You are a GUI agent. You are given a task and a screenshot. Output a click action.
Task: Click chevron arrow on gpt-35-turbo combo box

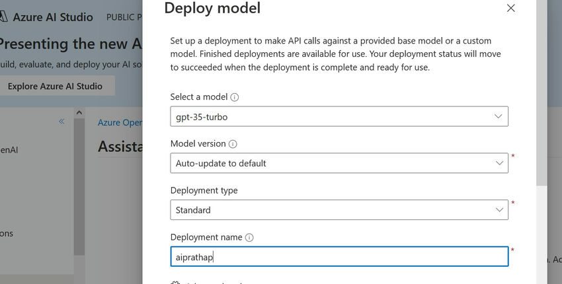pos(499,116)
